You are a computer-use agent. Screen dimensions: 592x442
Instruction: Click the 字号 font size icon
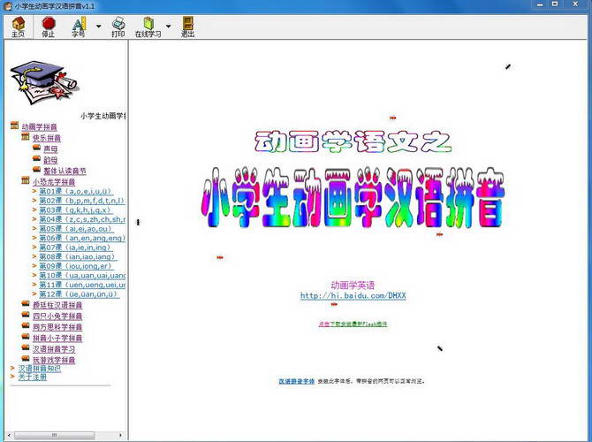click(78, 24)
